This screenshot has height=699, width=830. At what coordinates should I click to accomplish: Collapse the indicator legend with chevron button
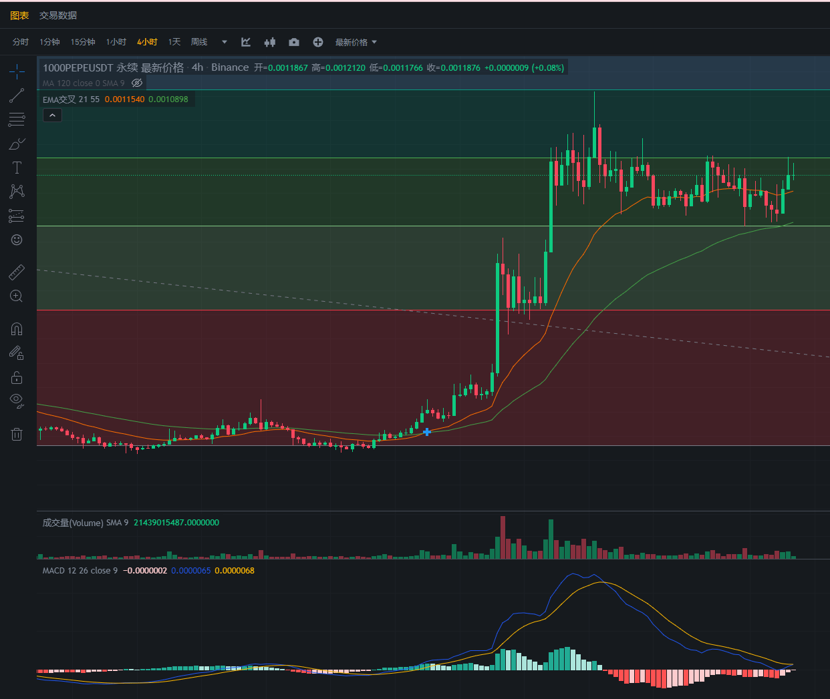[52, 115]
